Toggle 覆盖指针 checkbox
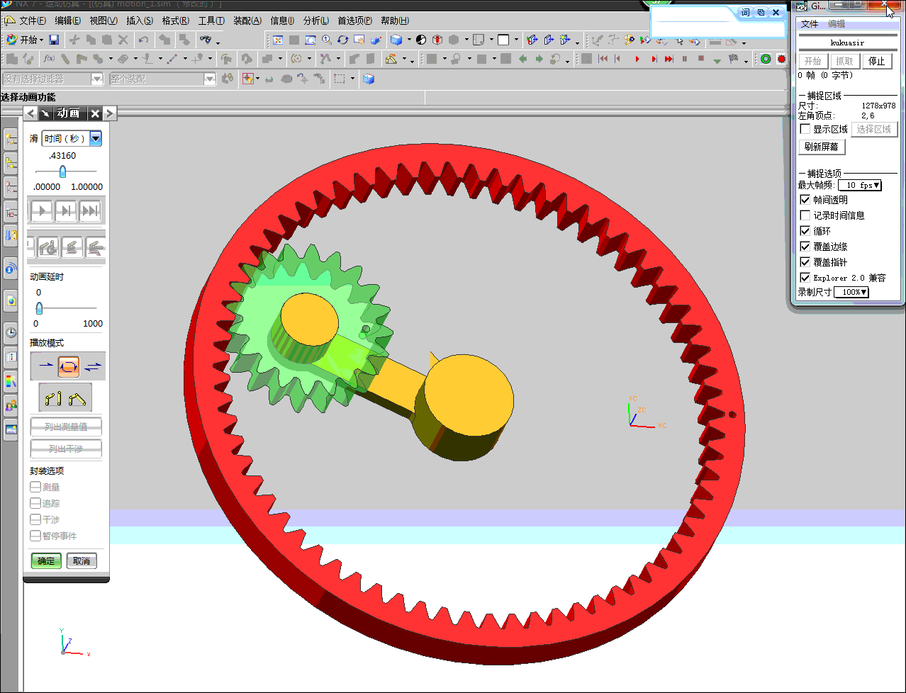Screen dimensions: 906x693 pos(805,262)
